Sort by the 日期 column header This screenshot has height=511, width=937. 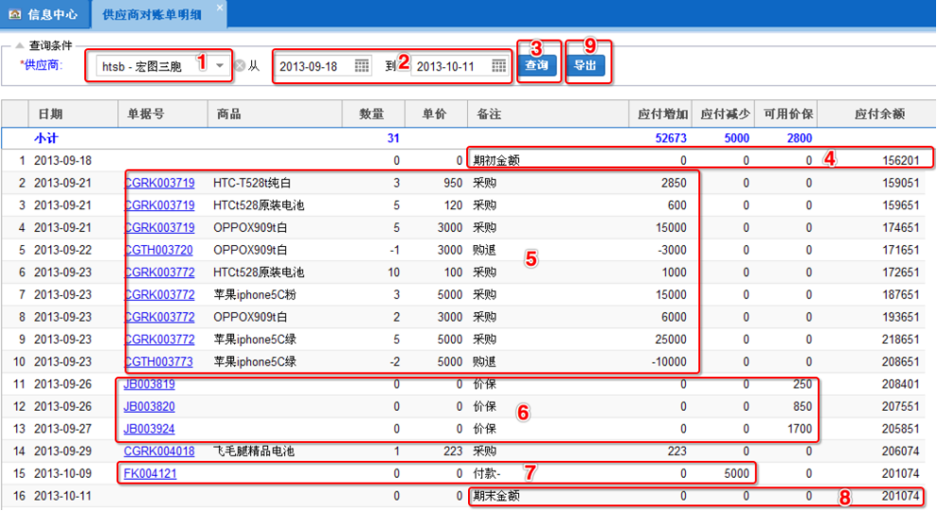(x=51, y=115)
